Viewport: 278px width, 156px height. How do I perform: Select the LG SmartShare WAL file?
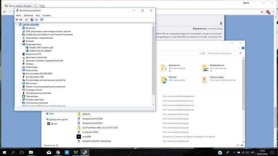point(100,128)
